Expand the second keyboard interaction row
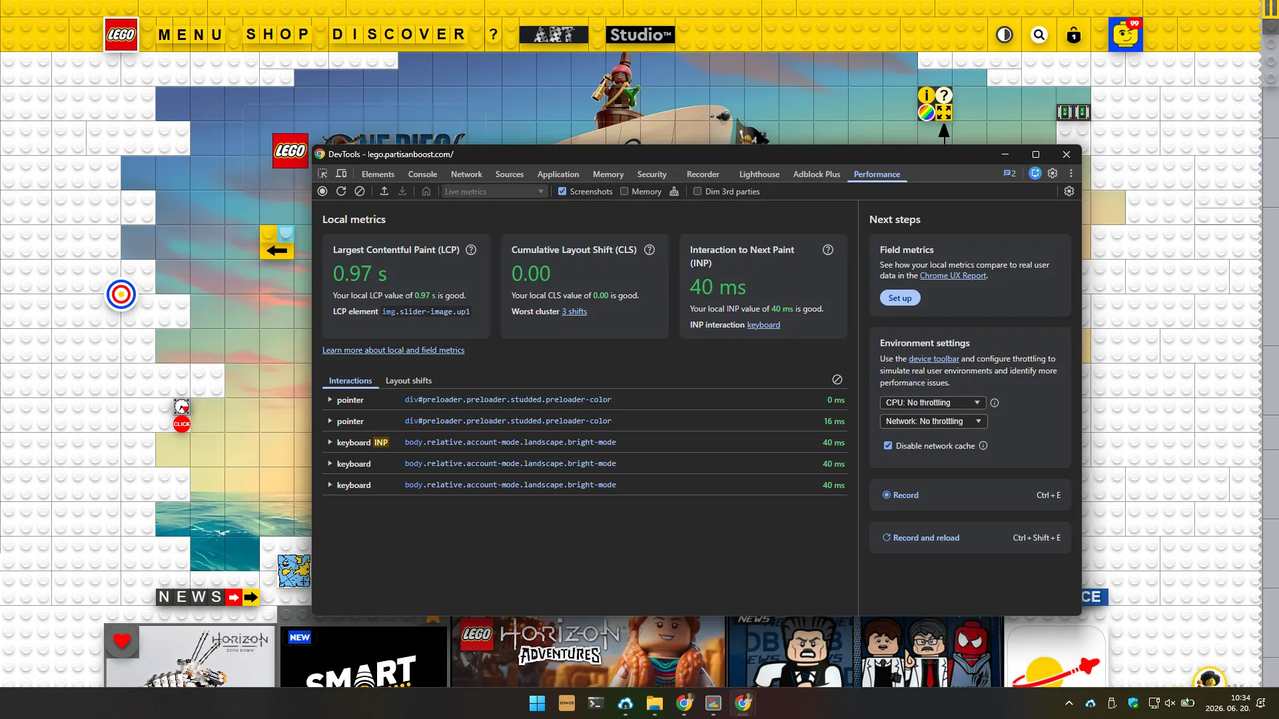 (330, 463)
